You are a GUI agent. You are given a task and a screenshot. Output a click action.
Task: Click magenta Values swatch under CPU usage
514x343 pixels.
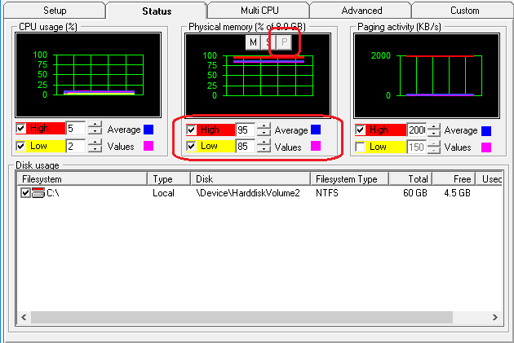(148, 147)
